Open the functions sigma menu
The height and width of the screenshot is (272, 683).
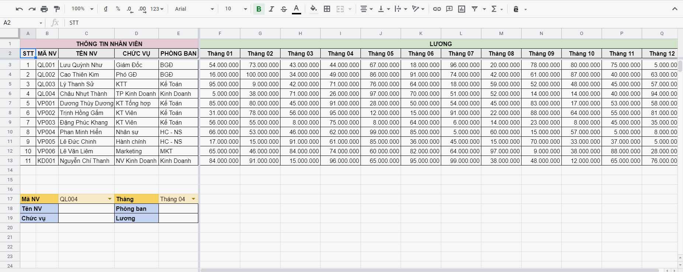(x=496, y=9)
